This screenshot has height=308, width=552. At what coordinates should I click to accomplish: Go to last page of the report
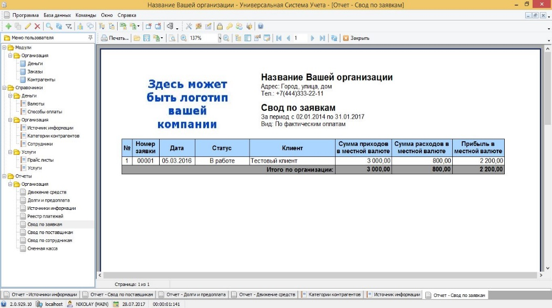322,38
